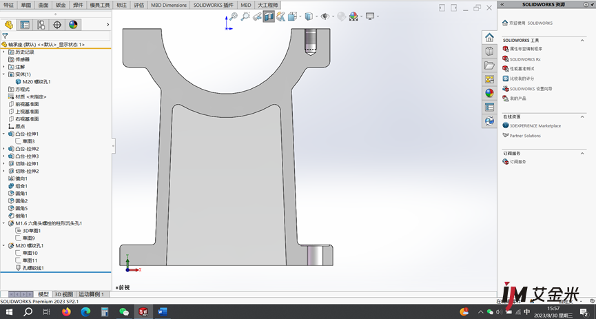Open the View Settings dropdown arrow
Viewport: 596px width, 319px height.
[378, 17]
